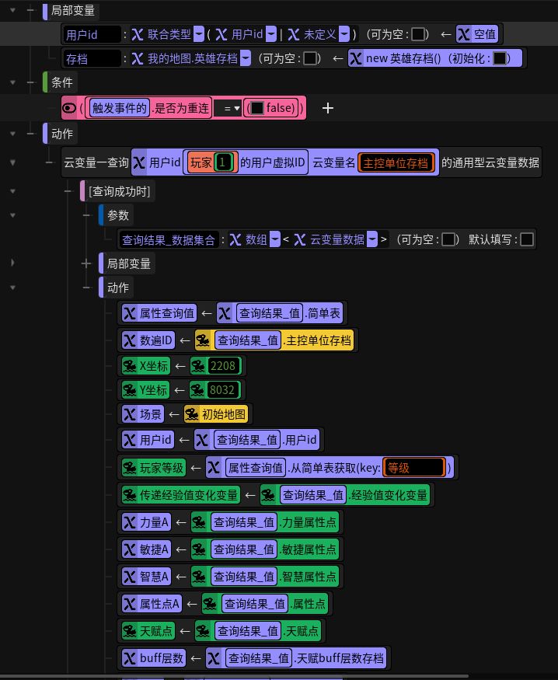Click the green icon before 8032 value
558x680 pixels.
[x=197, y=390]
